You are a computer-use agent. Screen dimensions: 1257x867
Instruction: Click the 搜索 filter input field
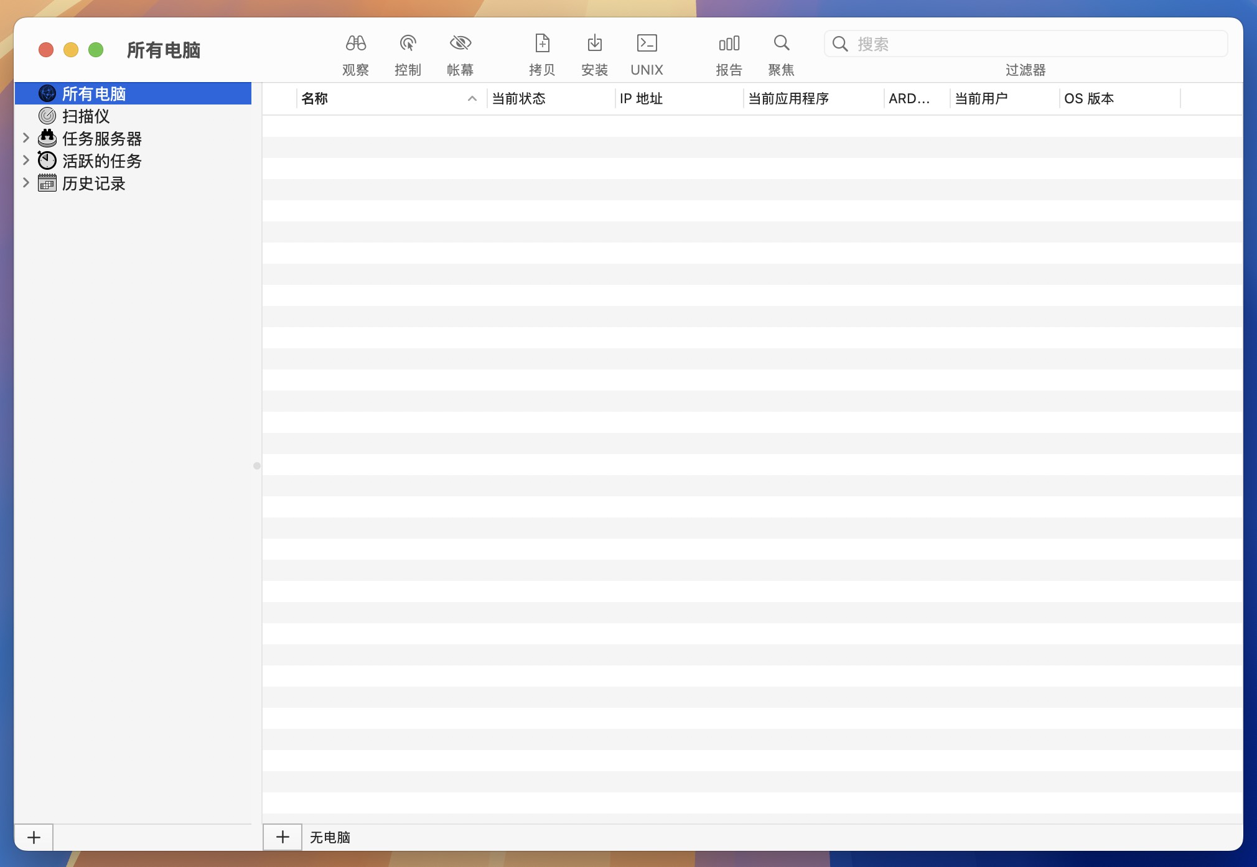pyautogui.click(x=1026, y=44)
